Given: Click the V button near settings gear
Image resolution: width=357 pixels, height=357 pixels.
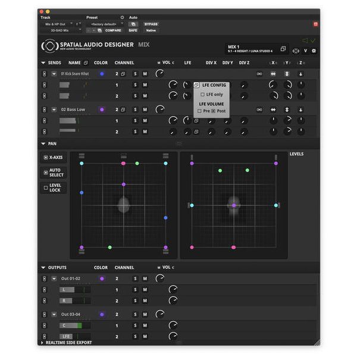Looking at the screenshot, I should [x=305, y=51].
